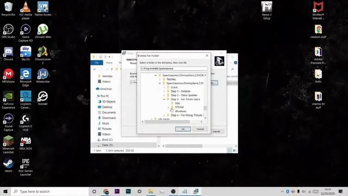Open Microsoft Edge desktop icon

coord(26,77)
